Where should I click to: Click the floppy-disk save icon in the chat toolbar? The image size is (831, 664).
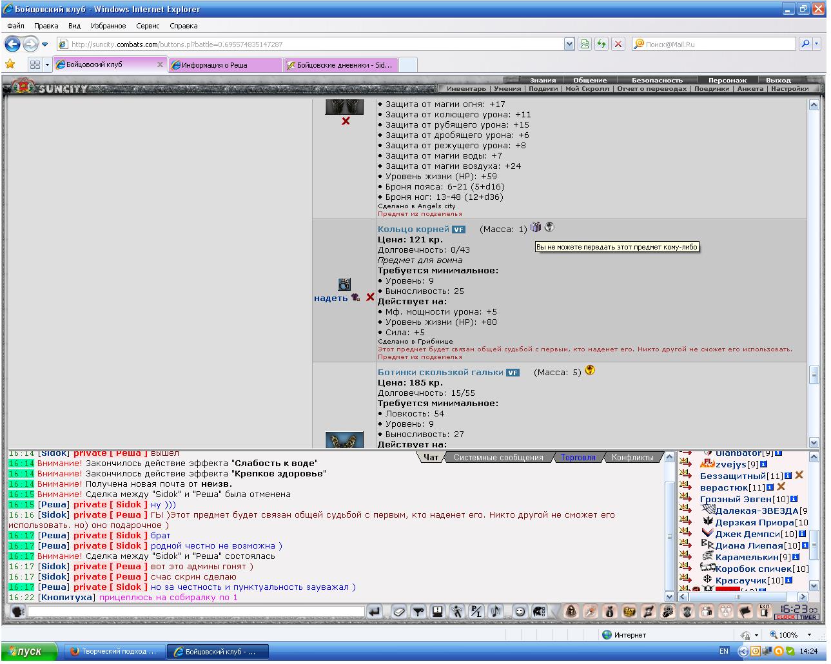pyautogui.click(x=438, y=612)
